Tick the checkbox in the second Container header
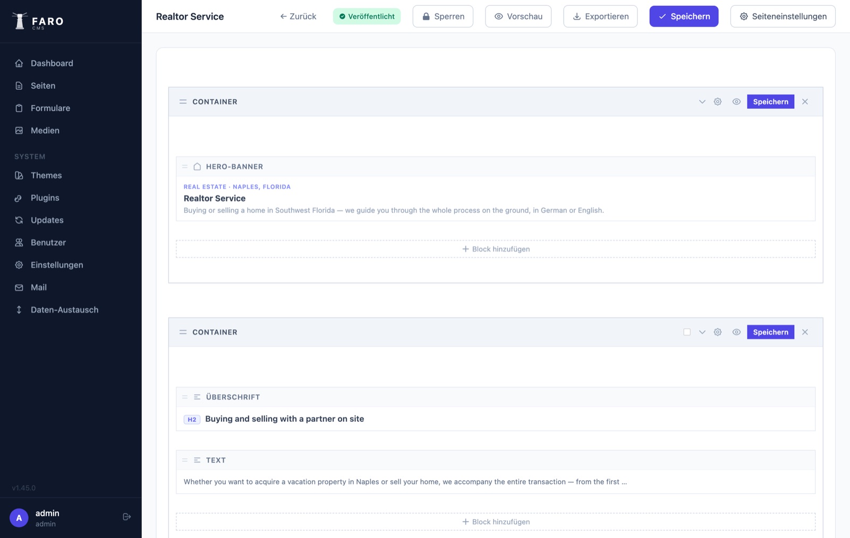Image resolution: width=850 pixels, height=538 pixels. point(687,332)
